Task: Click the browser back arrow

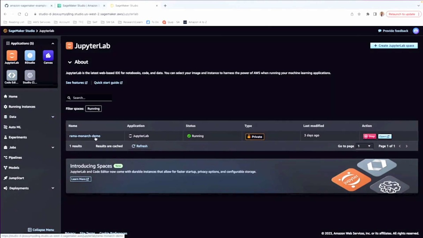Action: point(5,14)
